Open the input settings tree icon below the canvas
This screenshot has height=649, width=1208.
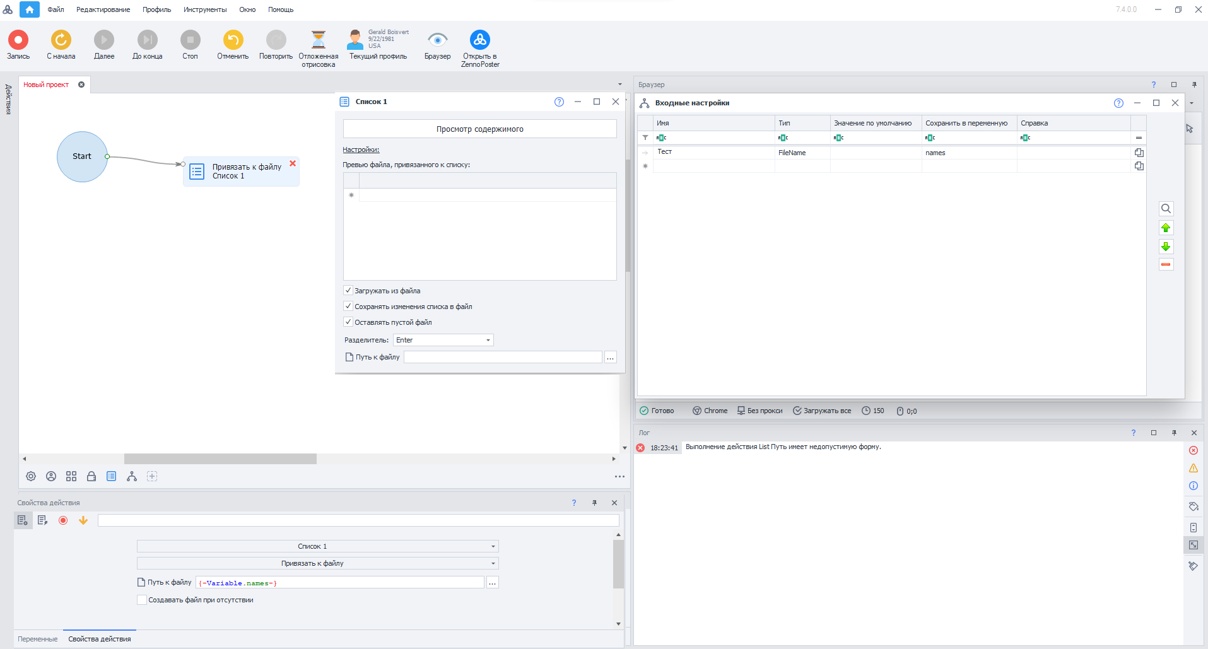coord(132,476)
